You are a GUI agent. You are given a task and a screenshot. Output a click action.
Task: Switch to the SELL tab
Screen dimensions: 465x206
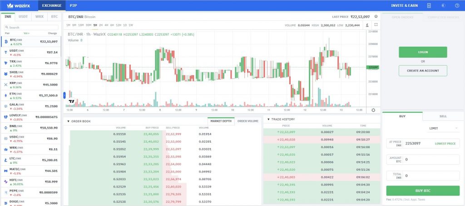coord(443,116)
